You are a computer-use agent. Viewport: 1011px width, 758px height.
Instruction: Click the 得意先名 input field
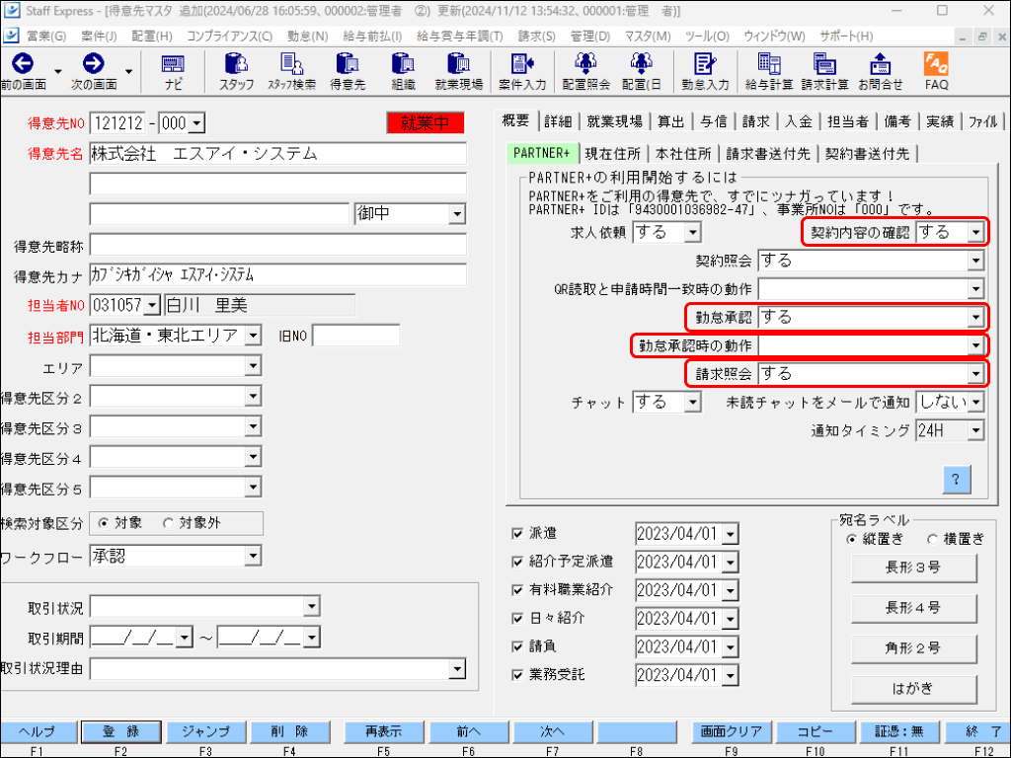(277, 153)
